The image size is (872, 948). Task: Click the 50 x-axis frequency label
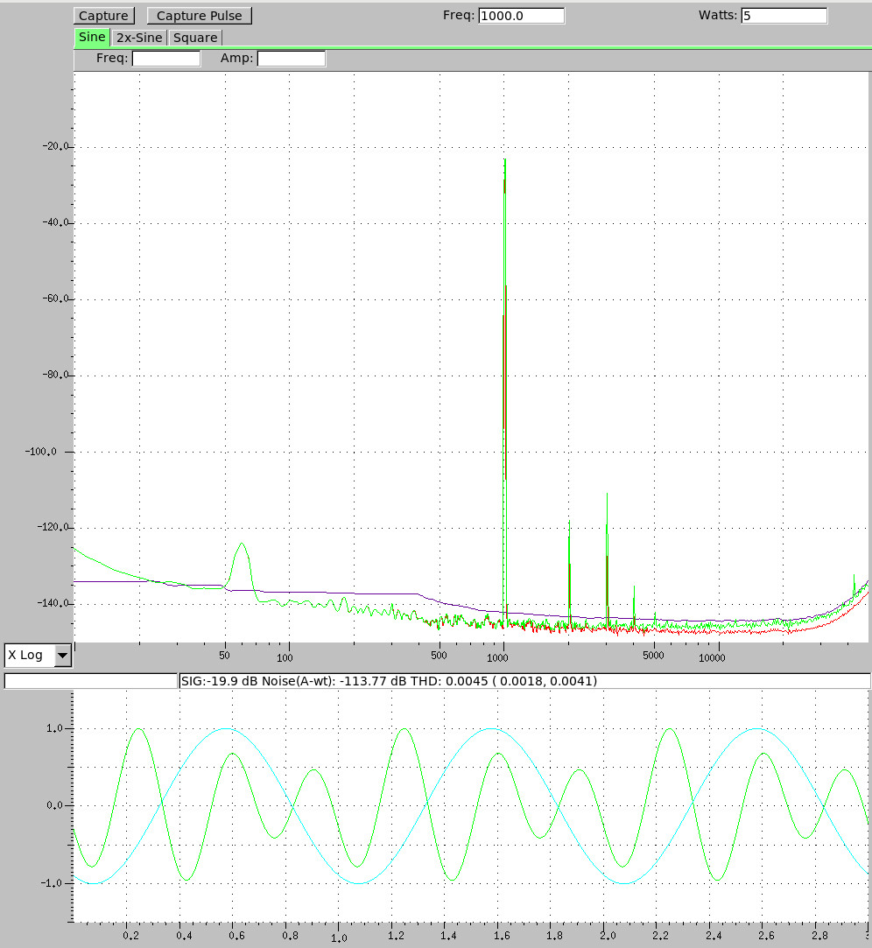224,656
